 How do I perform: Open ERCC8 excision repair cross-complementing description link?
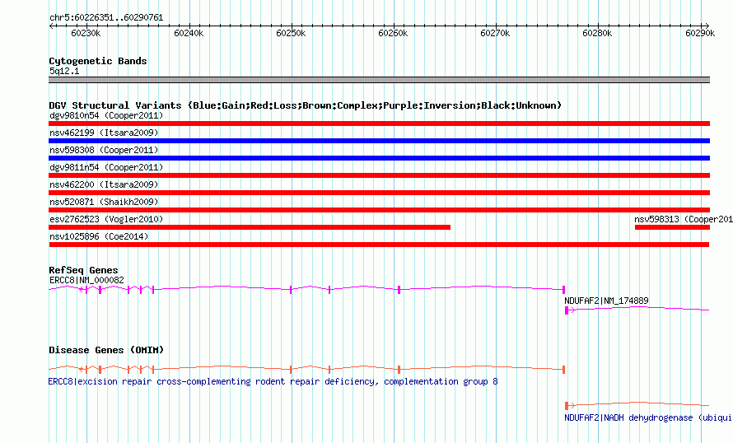[273, 382]
